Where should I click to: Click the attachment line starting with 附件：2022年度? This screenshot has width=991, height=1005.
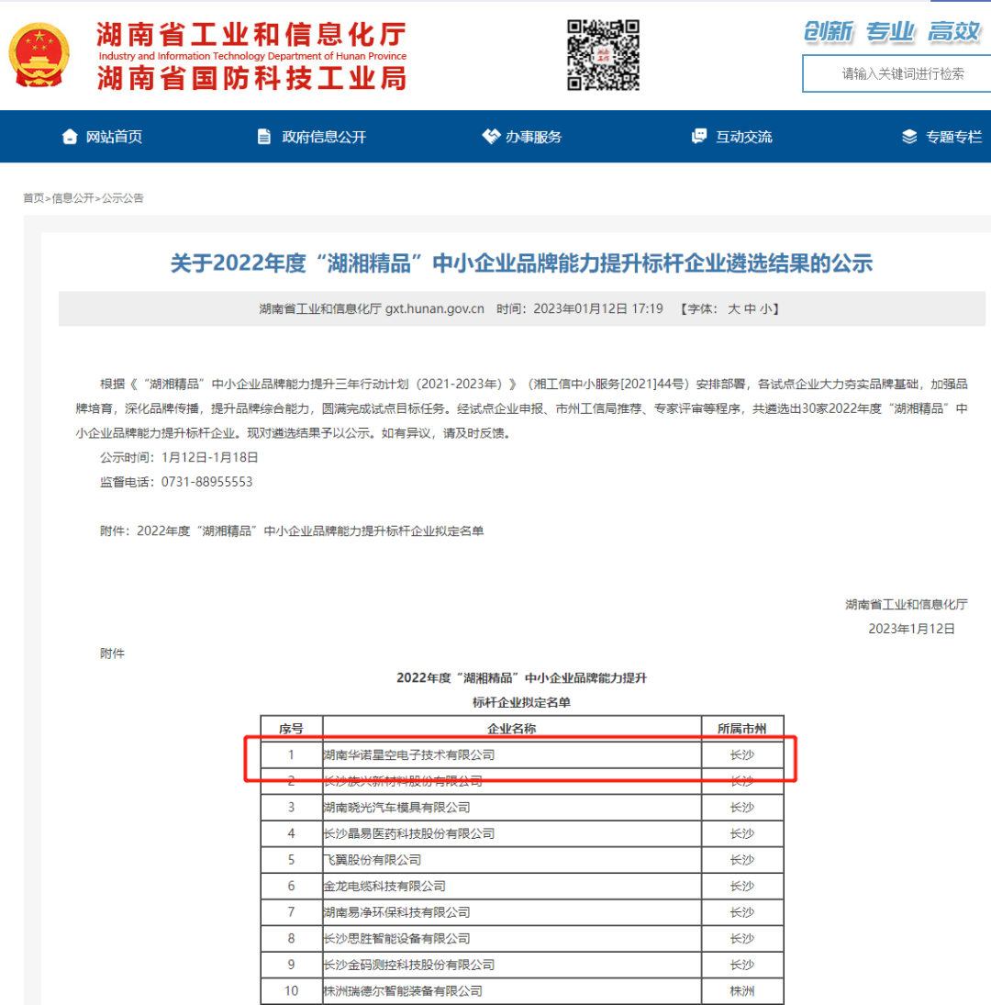point(292,531)
